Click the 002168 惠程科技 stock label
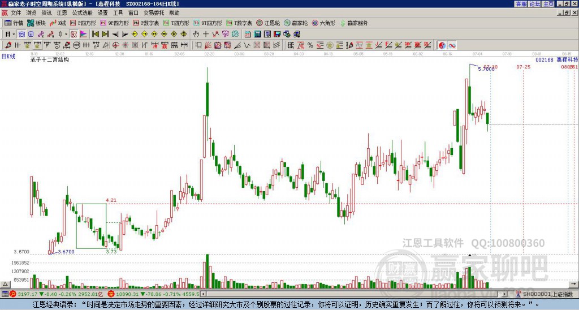 [x=556, y=59]
